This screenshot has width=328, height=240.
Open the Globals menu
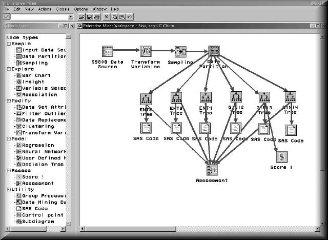tap(63, 9)
